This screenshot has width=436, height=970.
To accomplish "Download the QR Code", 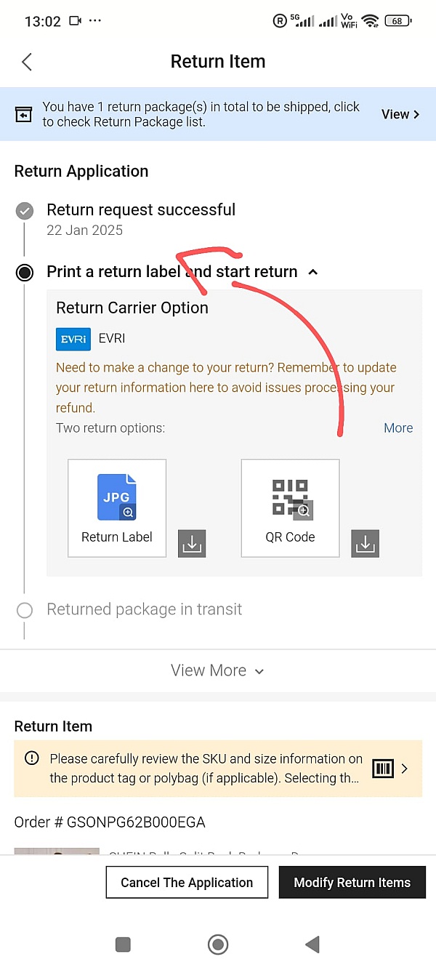I will tap(365, 543).
